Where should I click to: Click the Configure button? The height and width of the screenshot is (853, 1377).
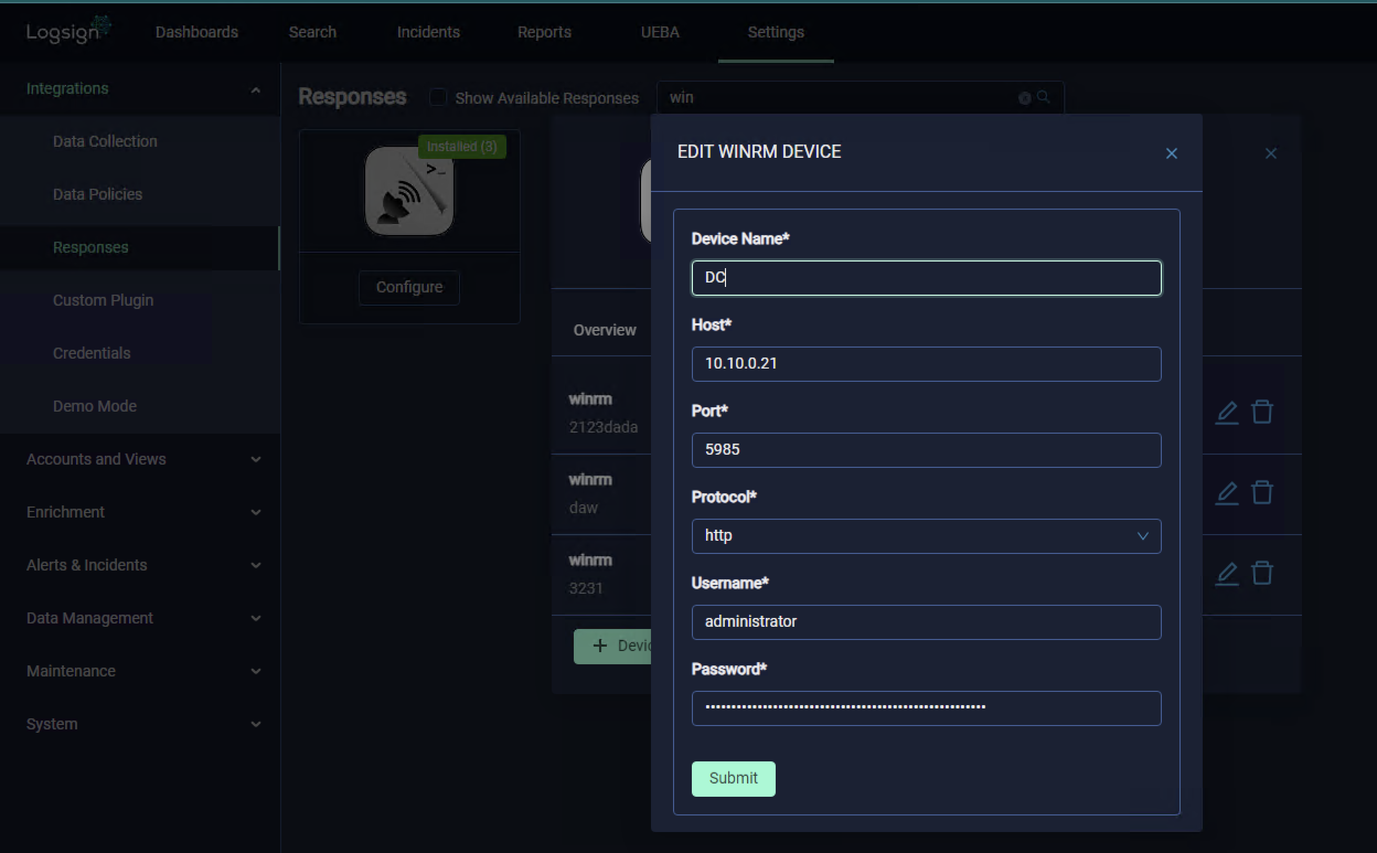click(408, 287)
